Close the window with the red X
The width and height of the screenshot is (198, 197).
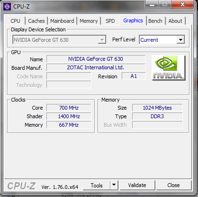(x=182, y=5)
